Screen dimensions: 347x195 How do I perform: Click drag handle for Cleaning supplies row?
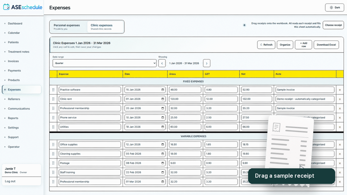(x=53, y=154)
